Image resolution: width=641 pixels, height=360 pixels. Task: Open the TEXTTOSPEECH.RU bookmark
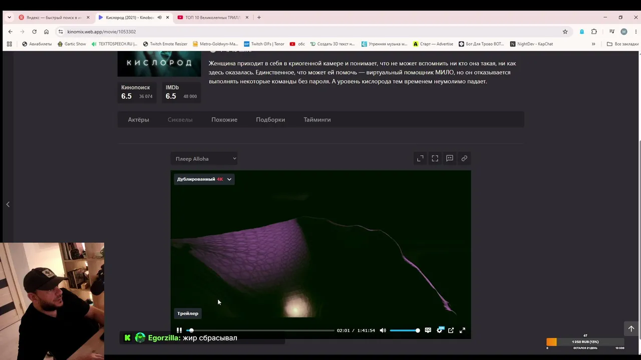click(x=114, y=44)
